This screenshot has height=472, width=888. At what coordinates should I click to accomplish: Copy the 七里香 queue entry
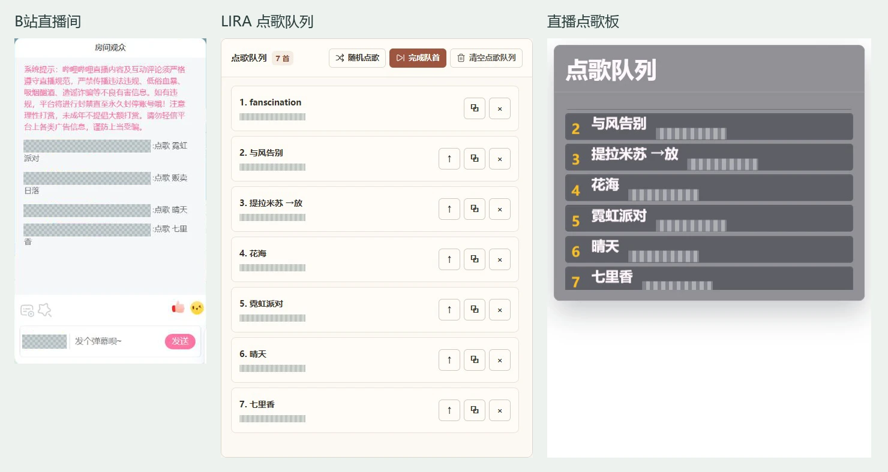click(x=475, y=410)
